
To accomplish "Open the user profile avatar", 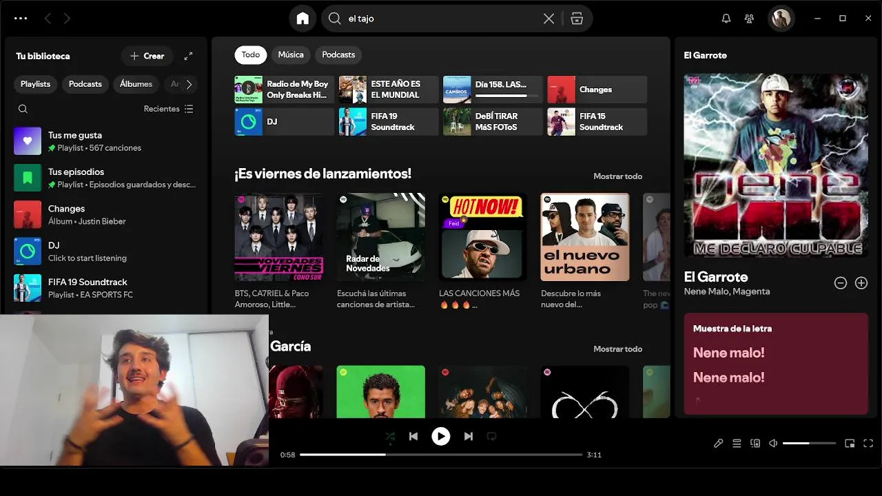I will pyautogui.click(x=781, y=19).
